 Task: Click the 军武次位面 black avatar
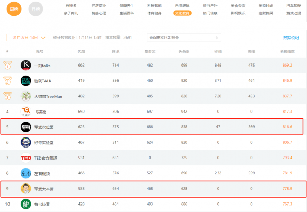pos(25,127)
